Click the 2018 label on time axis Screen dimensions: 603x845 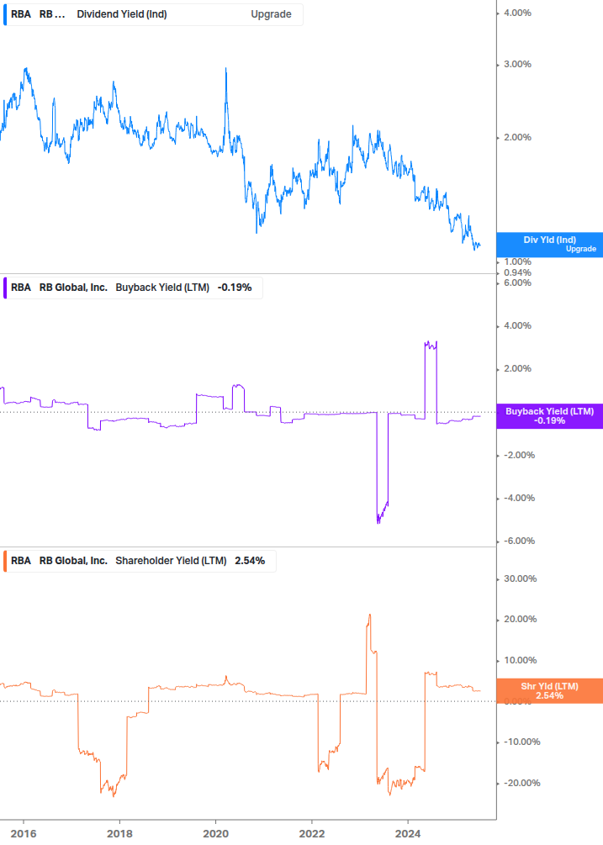pos(119,834)
